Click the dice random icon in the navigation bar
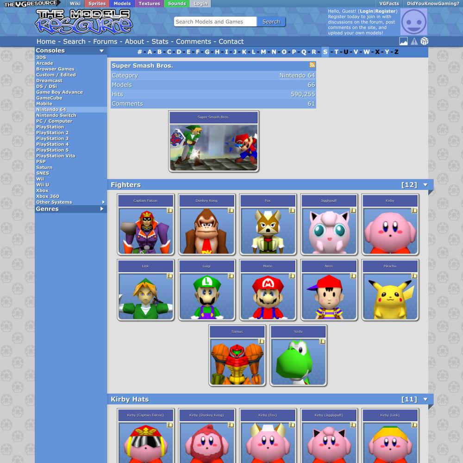This screenshot has width=463, height=463. pyautogui.click(x=424, y=41)
